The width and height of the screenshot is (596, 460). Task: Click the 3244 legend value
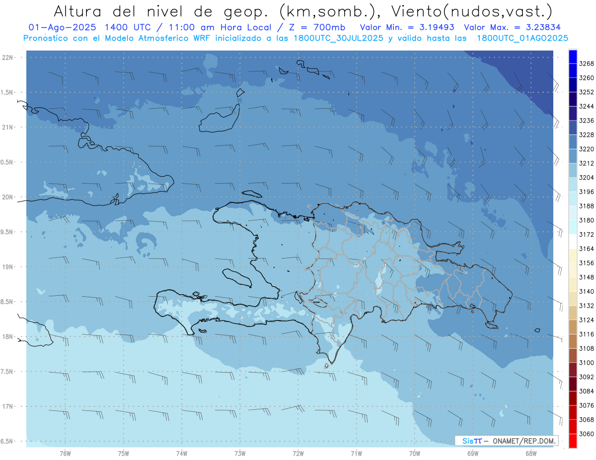pos(587,106)
